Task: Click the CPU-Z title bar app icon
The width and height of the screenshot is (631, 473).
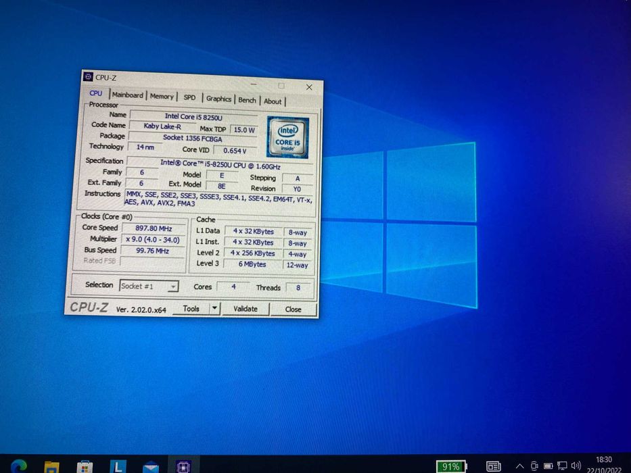Action: (x=88, y=76)
